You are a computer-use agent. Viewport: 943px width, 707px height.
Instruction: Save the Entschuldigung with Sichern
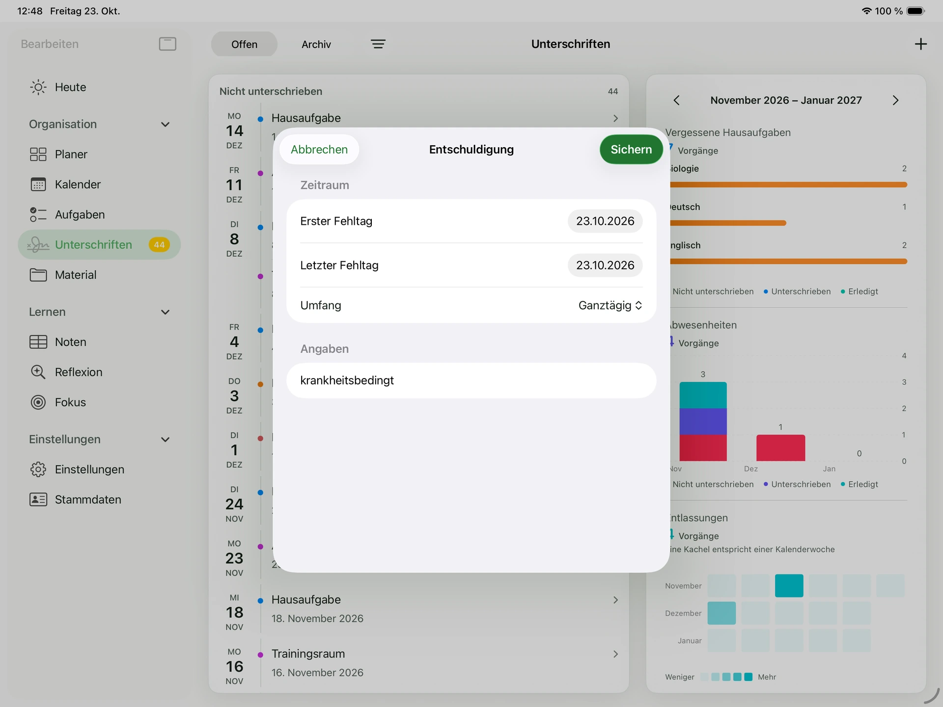tap(631, 149)
